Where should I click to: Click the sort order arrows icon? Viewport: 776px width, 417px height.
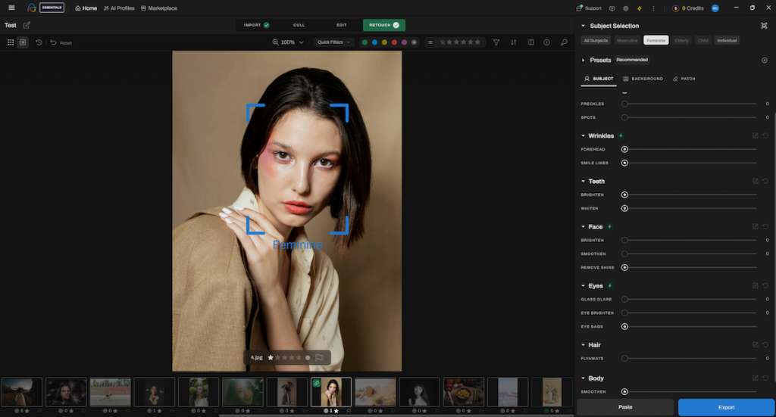click(514, 42)
